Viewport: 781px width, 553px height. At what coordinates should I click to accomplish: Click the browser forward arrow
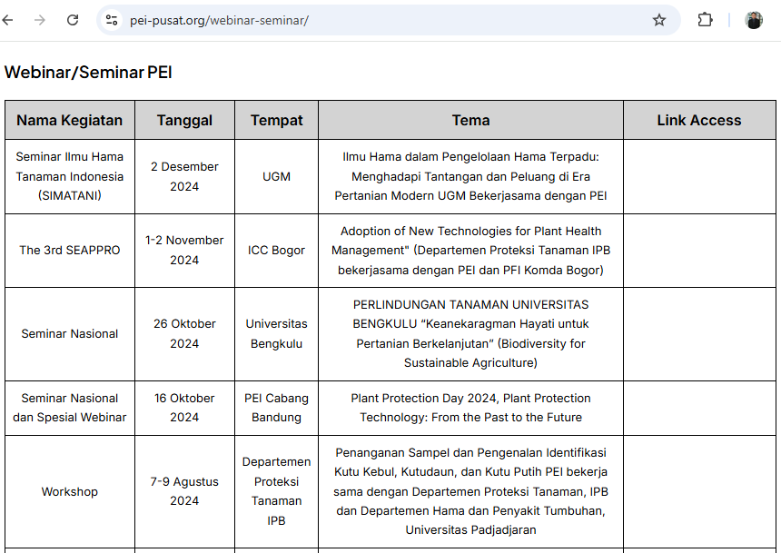click(39, 20)
